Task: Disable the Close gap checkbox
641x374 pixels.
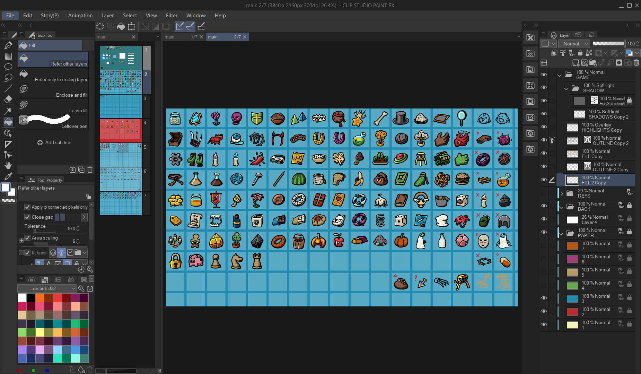Action: (27, 217)
